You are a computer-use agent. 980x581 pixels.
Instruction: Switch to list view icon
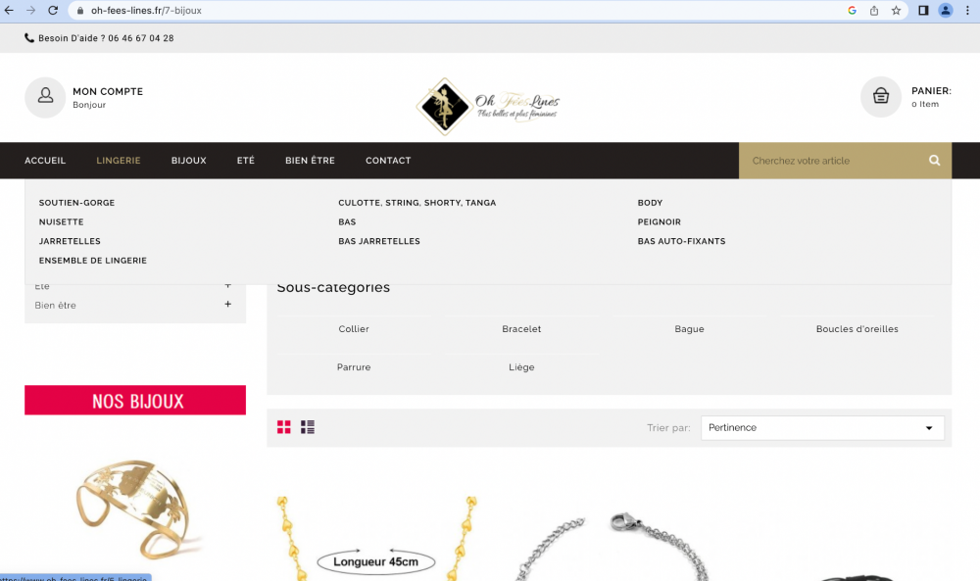pos(308,427)
